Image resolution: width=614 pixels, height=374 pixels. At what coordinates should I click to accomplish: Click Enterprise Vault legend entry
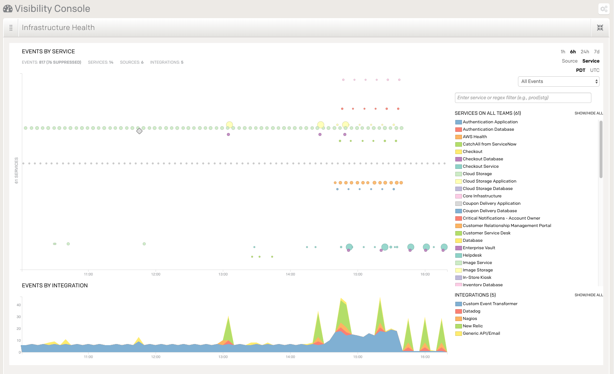[475, 248]
